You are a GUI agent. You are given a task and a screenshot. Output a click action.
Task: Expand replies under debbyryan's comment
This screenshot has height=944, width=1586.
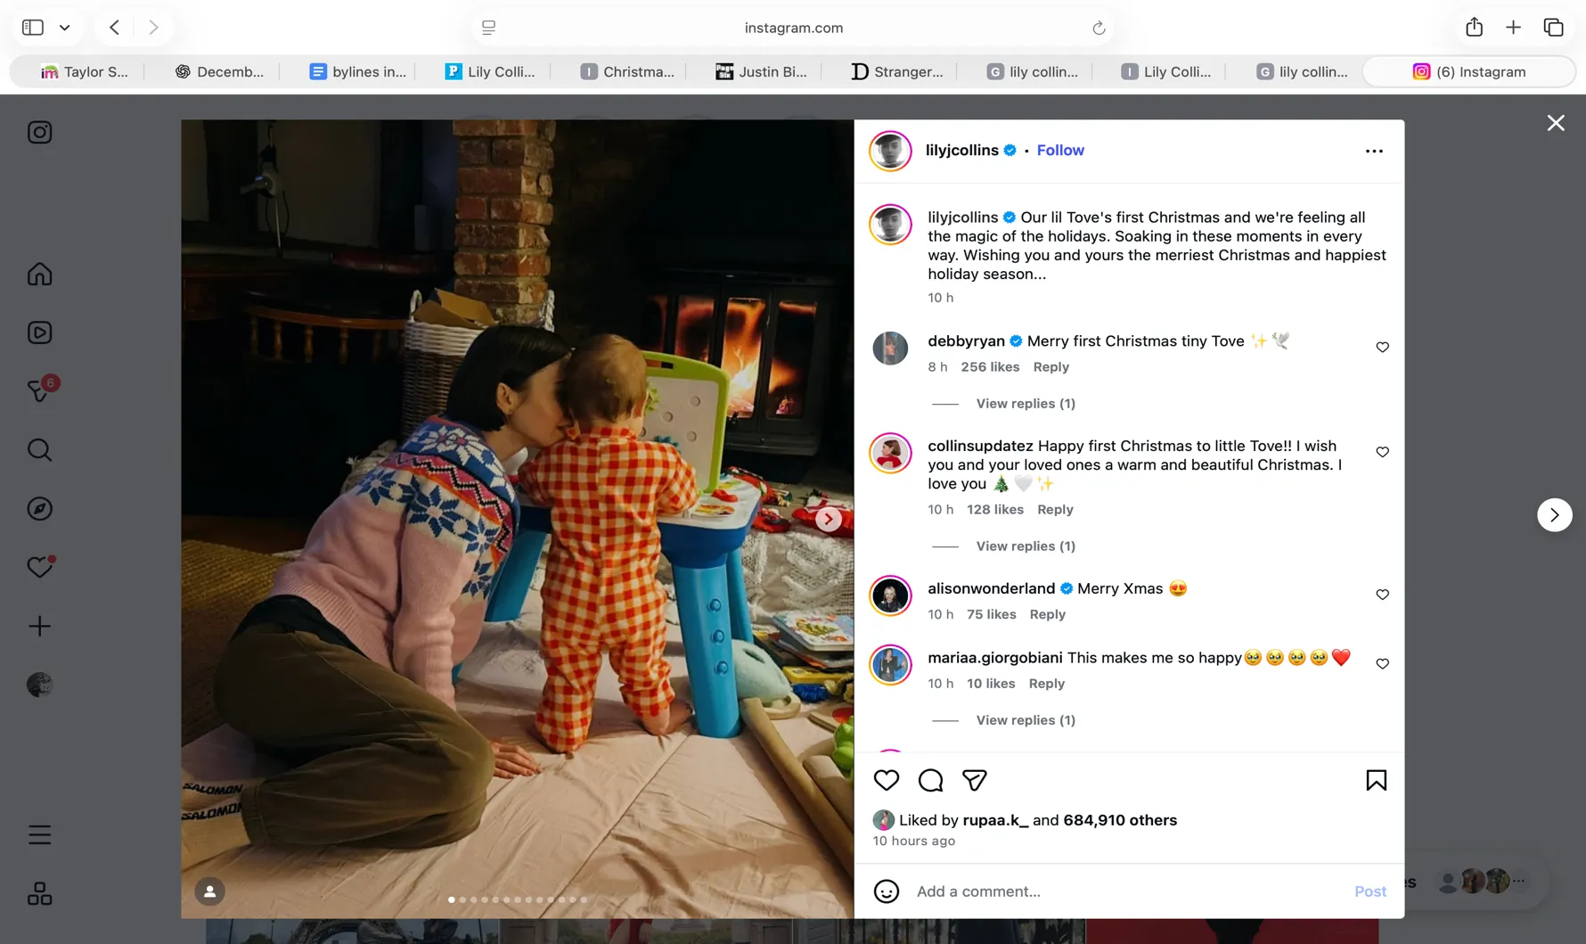(x=1025, y=404)
